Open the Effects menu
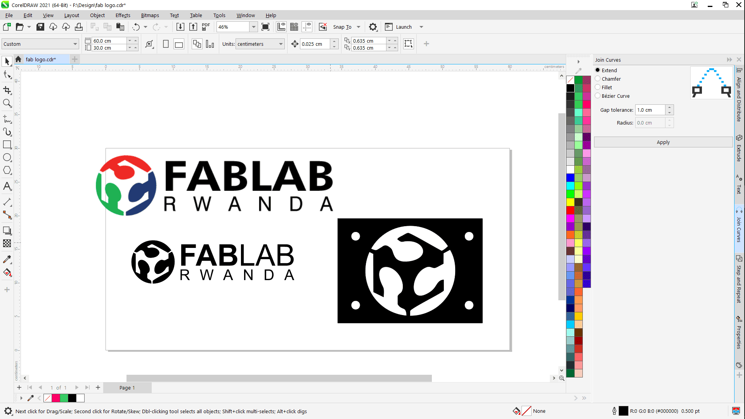This screenshot has height=419, width=745. 123,15
